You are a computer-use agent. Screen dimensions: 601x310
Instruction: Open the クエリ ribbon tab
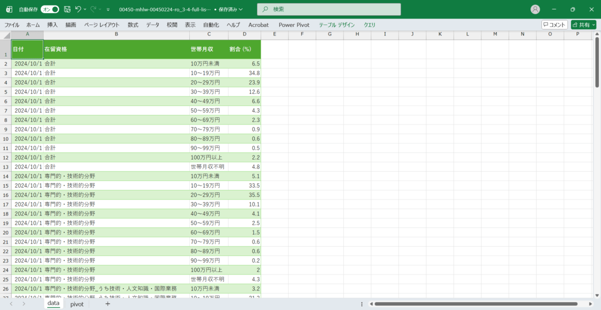[370, 24]
